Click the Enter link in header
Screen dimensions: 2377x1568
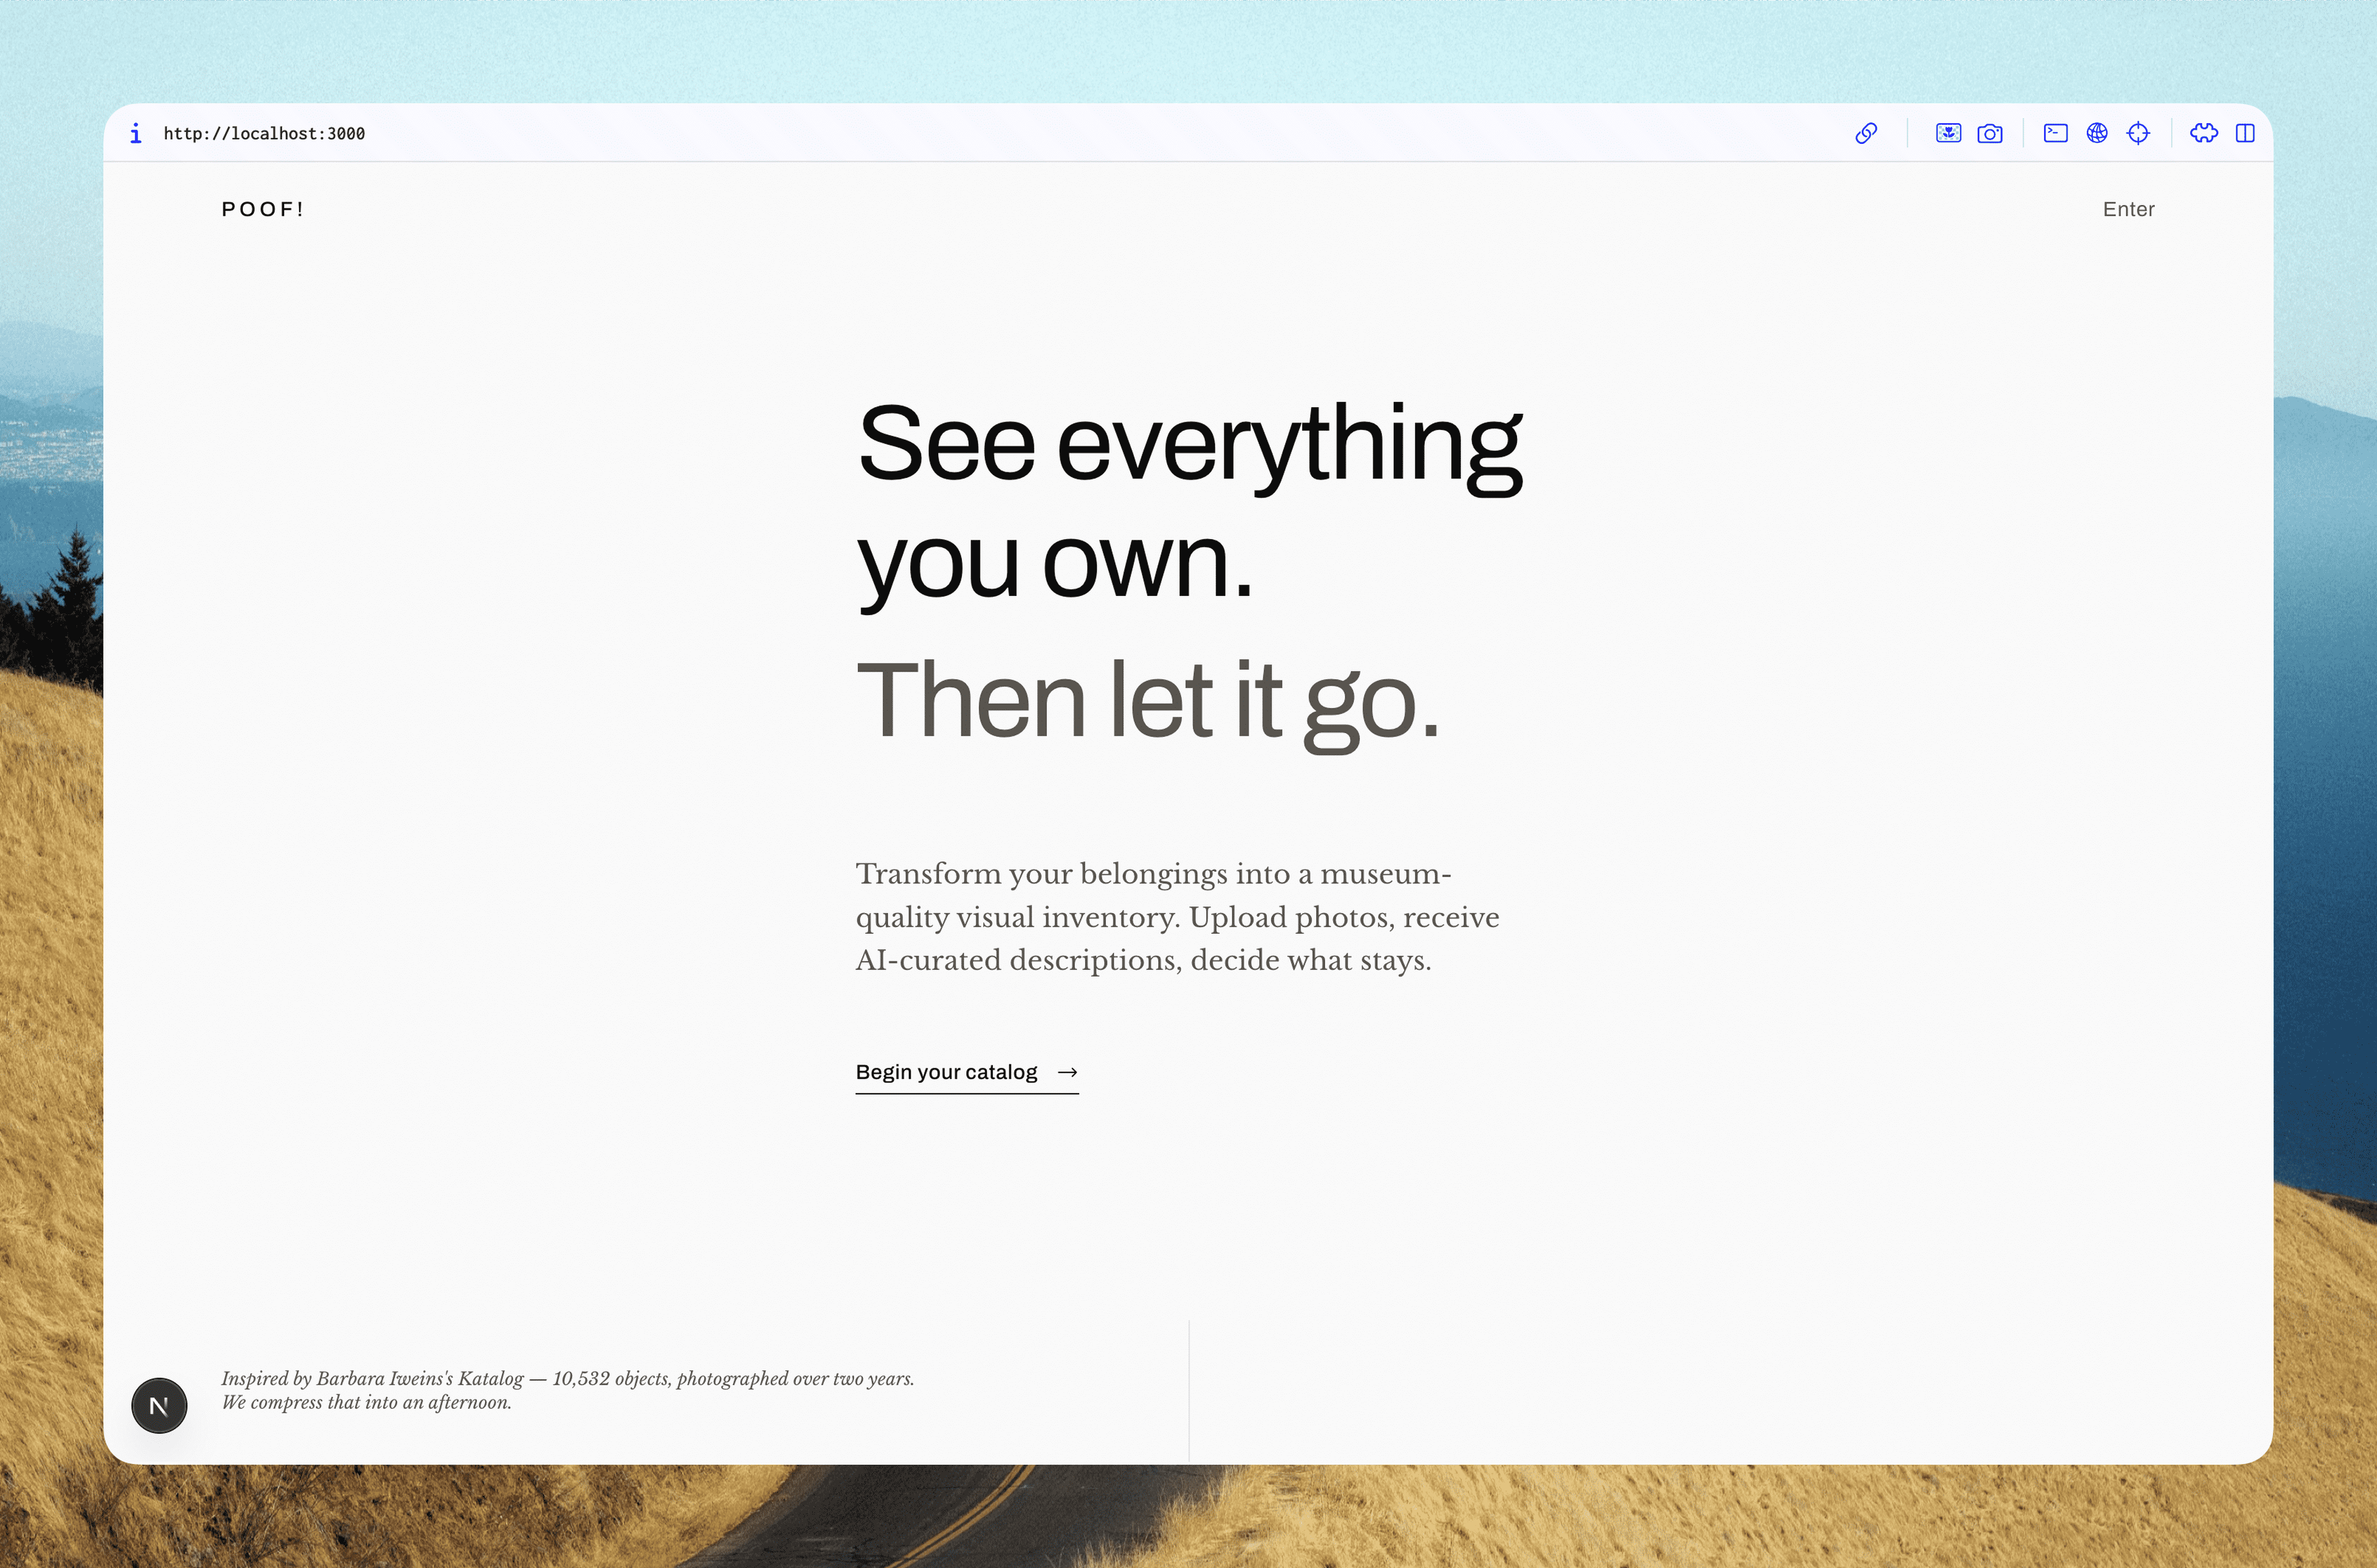pos(2128,209)
